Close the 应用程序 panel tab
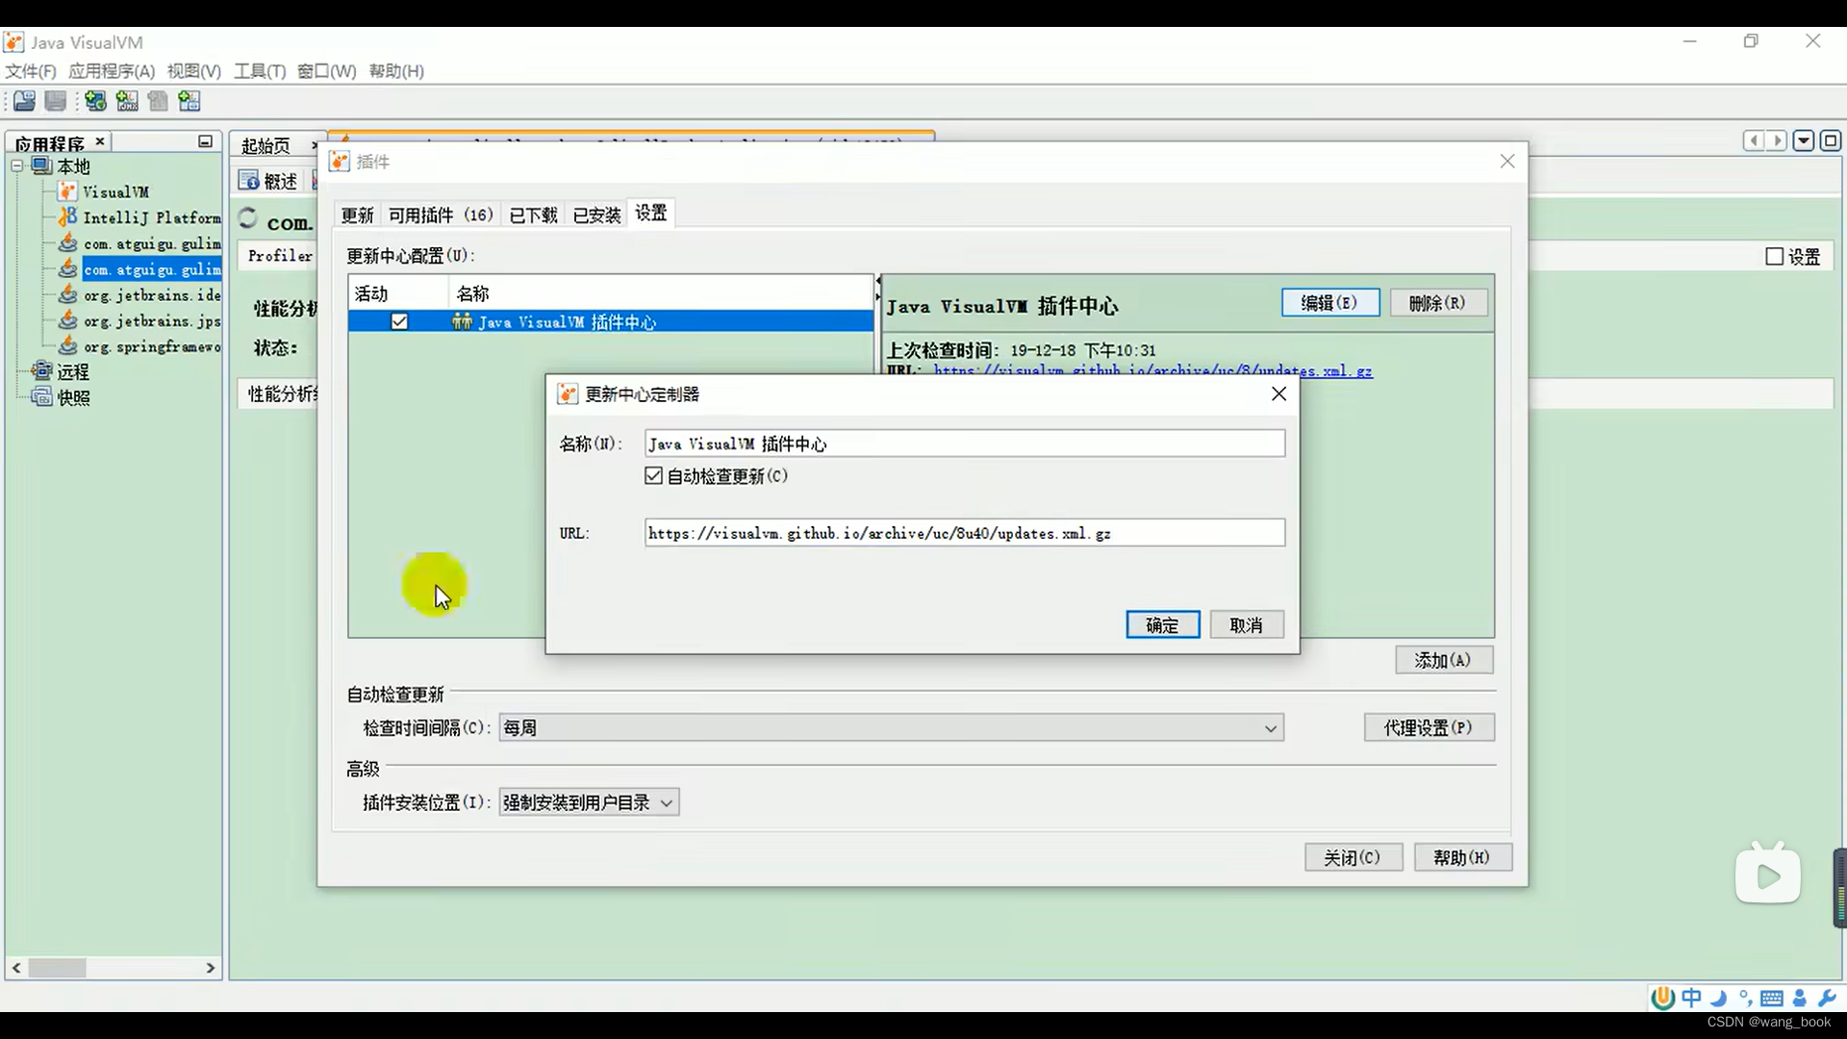This screenshot has height=1039, width=1847. click(x=100, y=141)
